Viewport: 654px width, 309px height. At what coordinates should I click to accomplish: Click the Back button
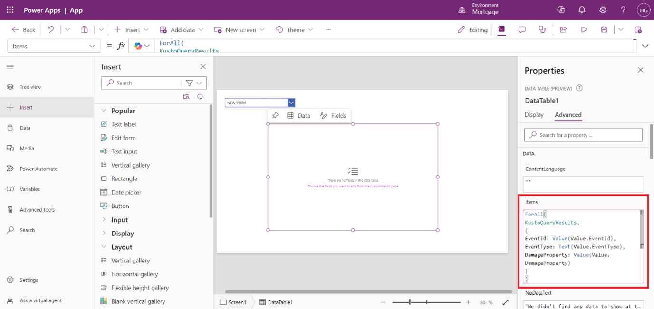pos(23,29)
